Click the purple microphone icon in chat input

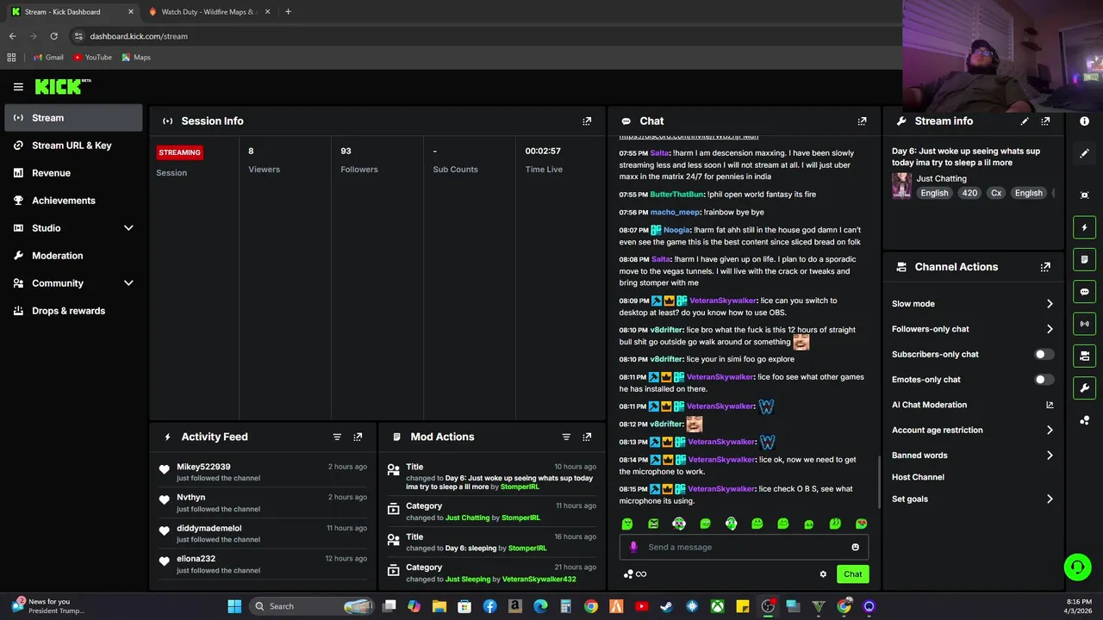[633, 547]
